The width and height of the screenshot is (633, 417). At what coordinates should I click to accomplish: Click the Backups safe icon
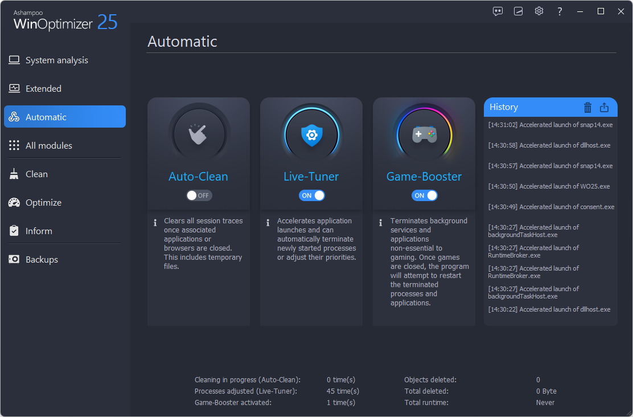14,259
